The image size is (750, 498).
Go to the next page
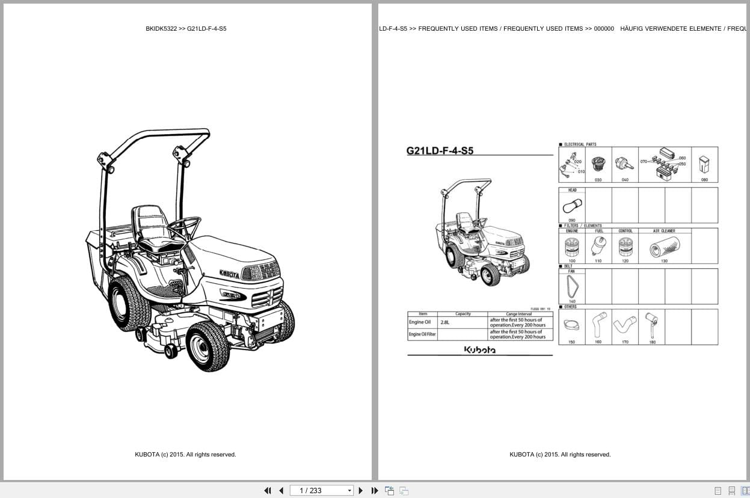[x=361, y=490]
